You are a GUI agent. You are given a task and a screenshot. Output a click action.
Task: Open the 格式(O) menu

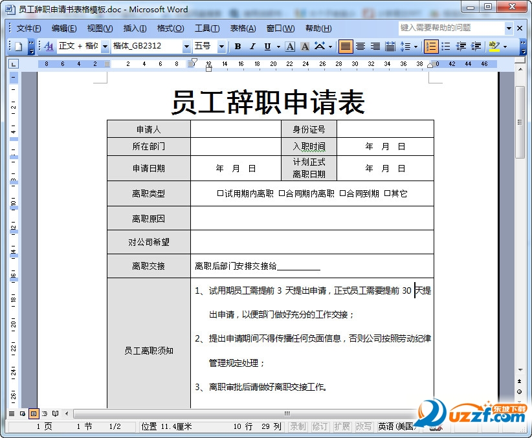(x=170, y=28)
